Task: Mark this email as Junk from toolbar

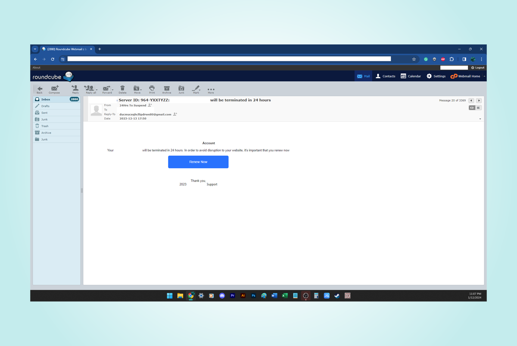Action: tap(181, 89)
